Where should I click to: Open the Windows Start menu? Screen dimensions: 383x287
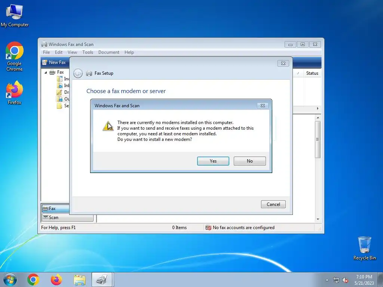[10, 280]
